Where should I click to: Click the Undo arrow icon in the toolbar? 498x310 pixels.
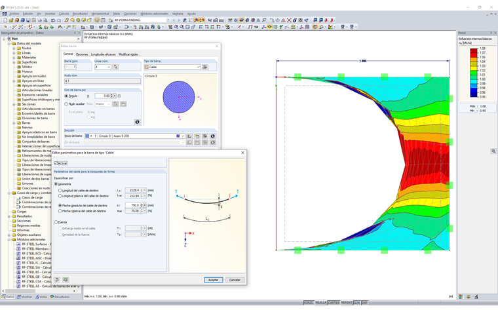[53, 20]
